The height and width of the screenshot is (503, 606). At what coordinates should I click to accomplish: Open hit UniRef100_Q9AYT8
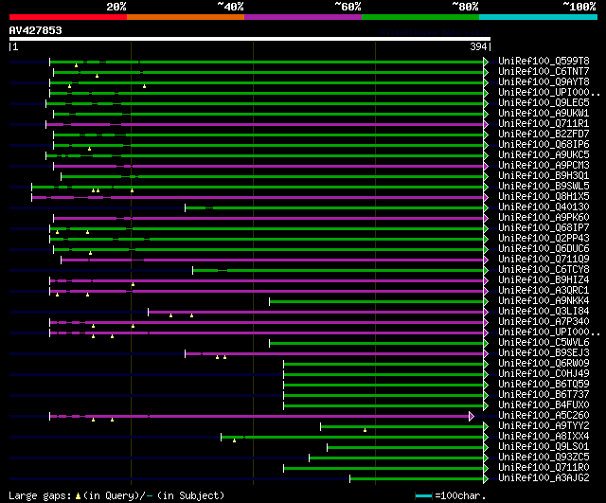544,82
